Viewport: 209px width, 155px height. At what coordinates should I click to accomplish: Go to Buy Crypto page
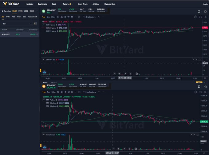[x=42, y=4]
